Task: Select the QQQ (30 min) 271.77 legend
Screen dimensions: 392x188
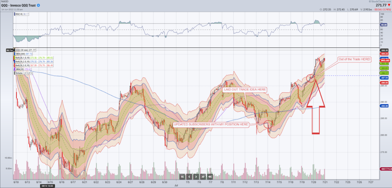Action: [x=26, y=50]
